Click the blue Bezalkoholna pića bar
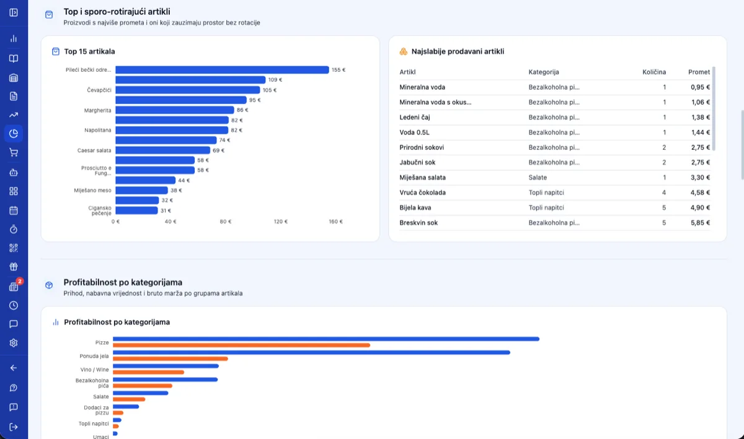This screenshot has height=439, width=744. [165, 380]
